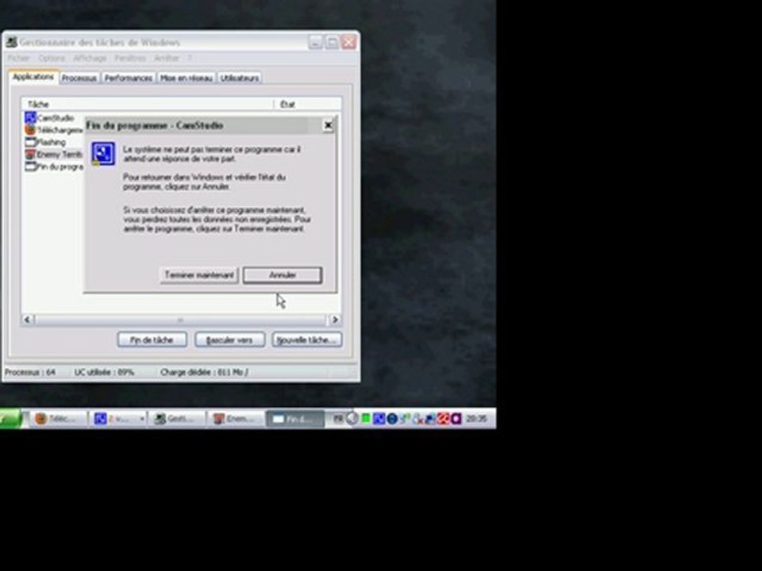Click the CamStudio icon inside the dialog

click(103, 153)
